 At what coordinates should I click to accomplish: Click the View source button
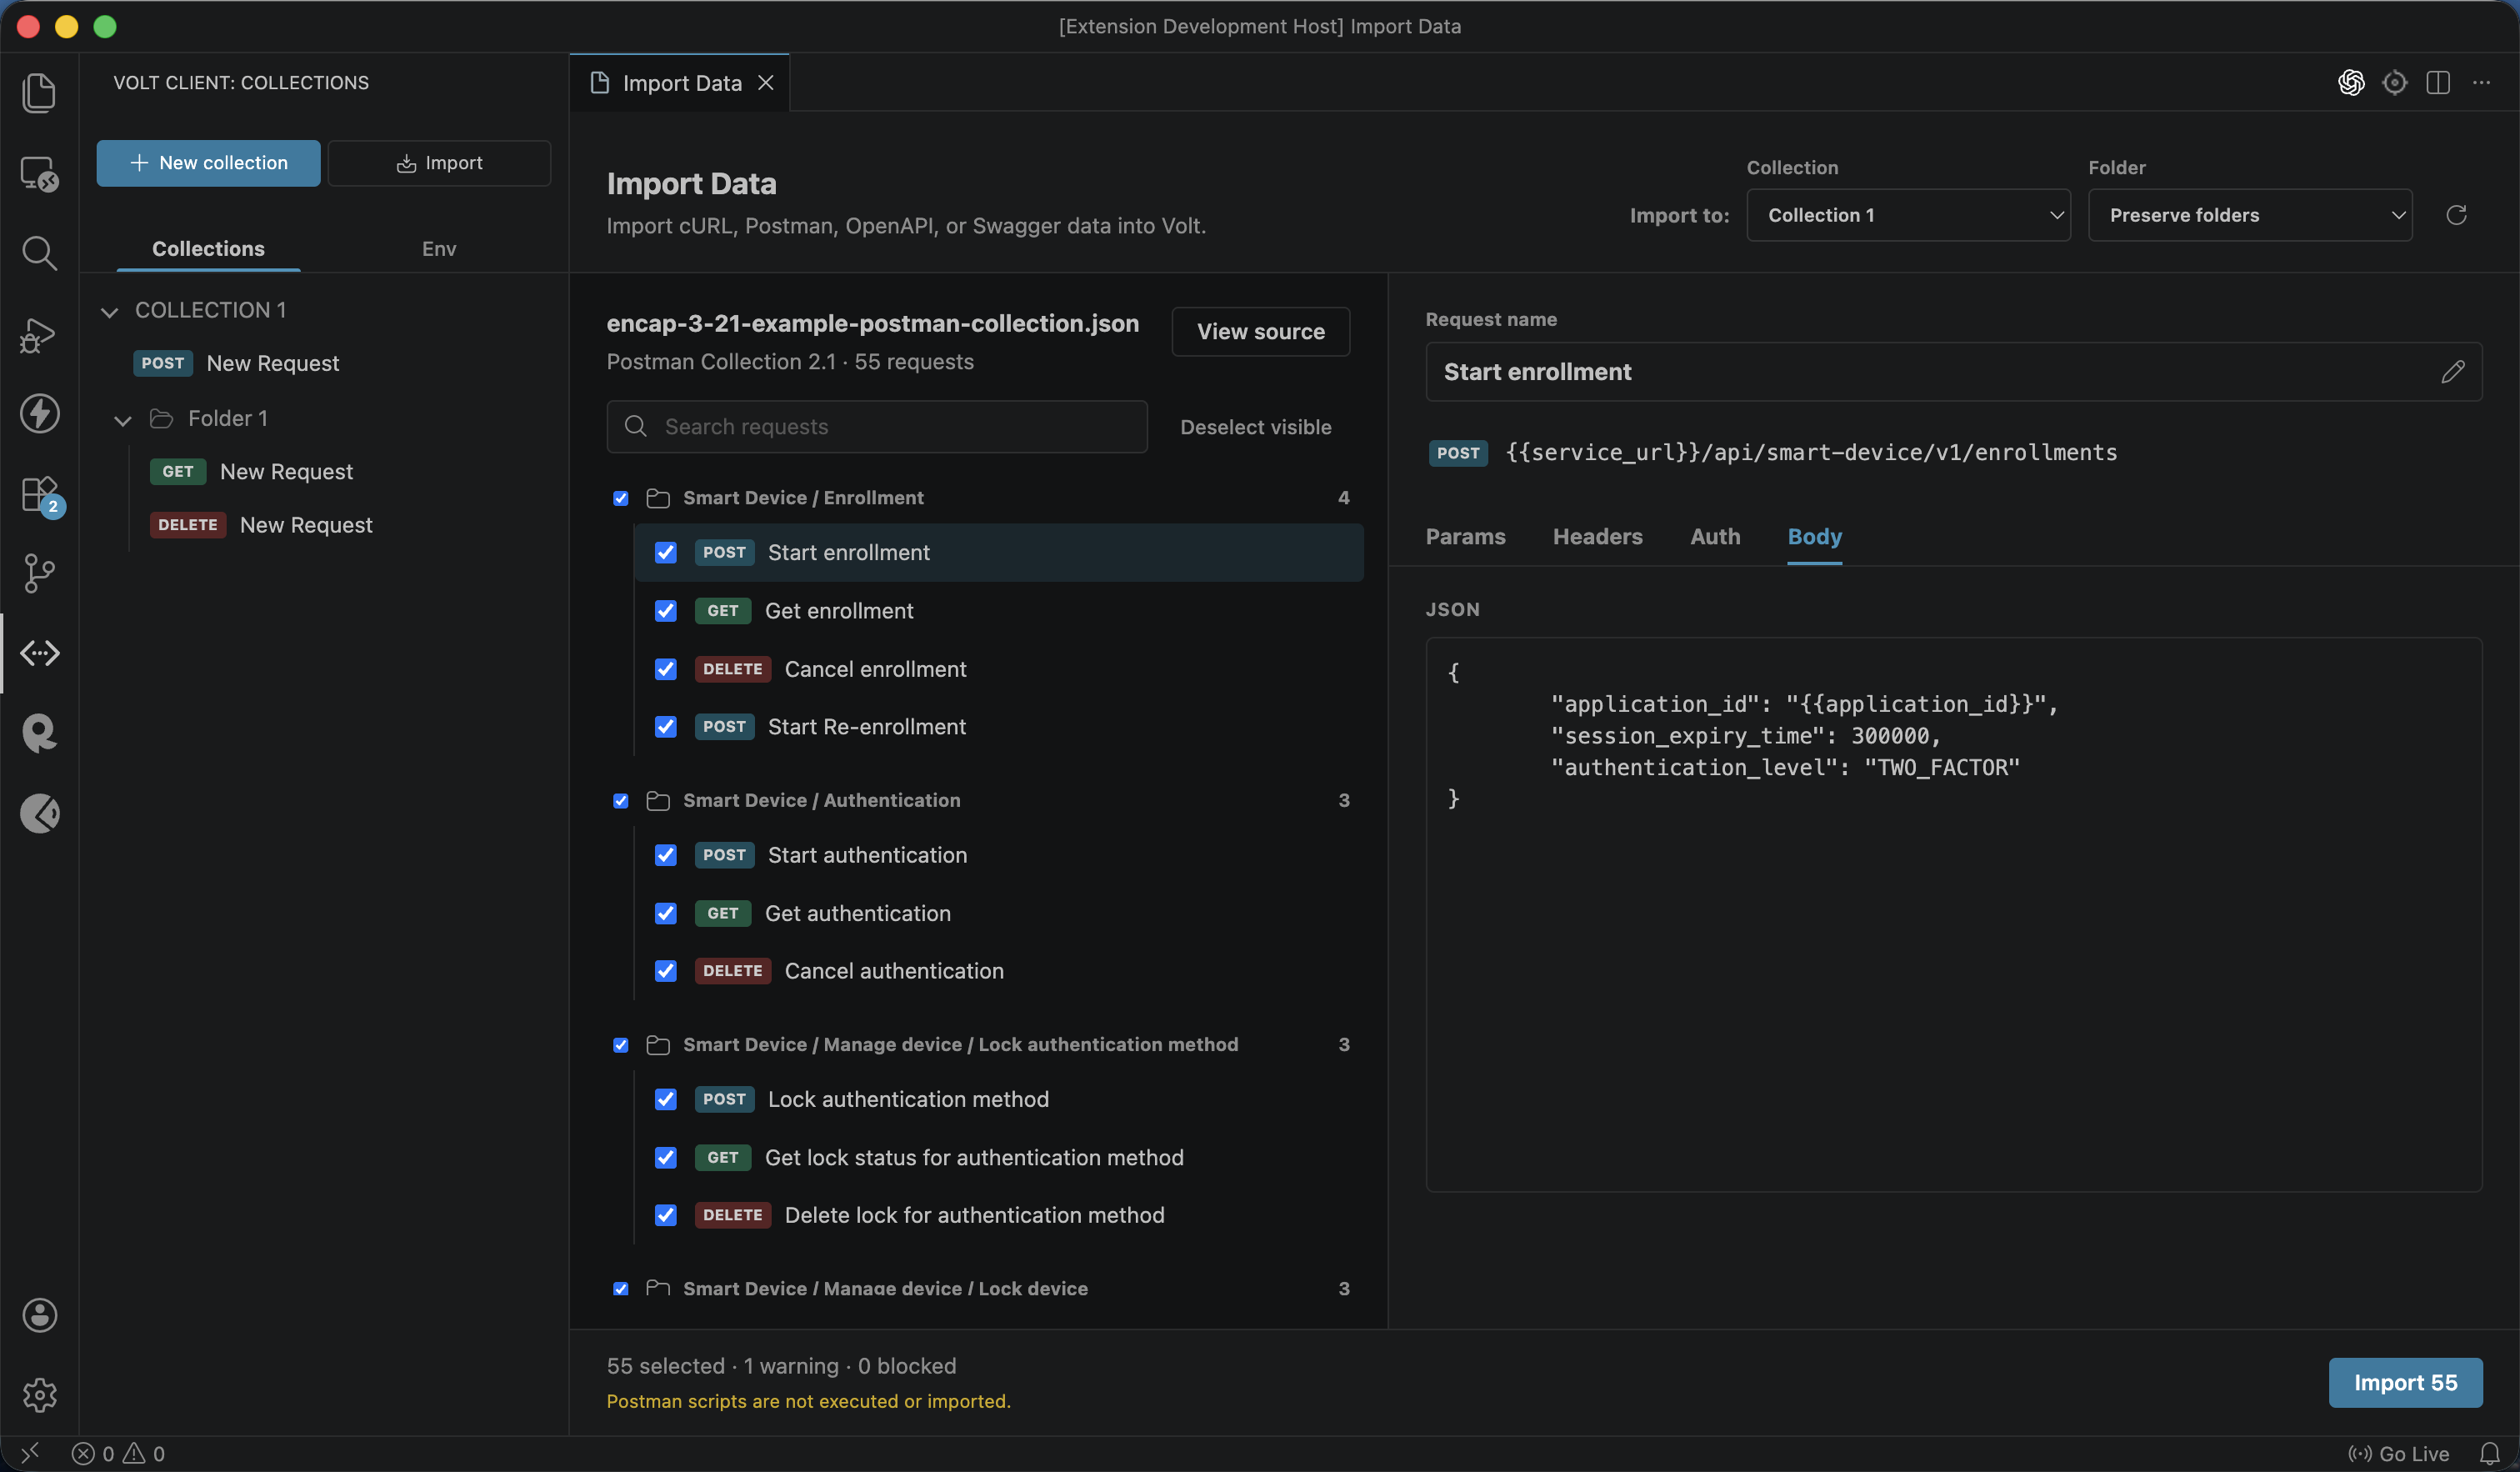[1260, 331]
